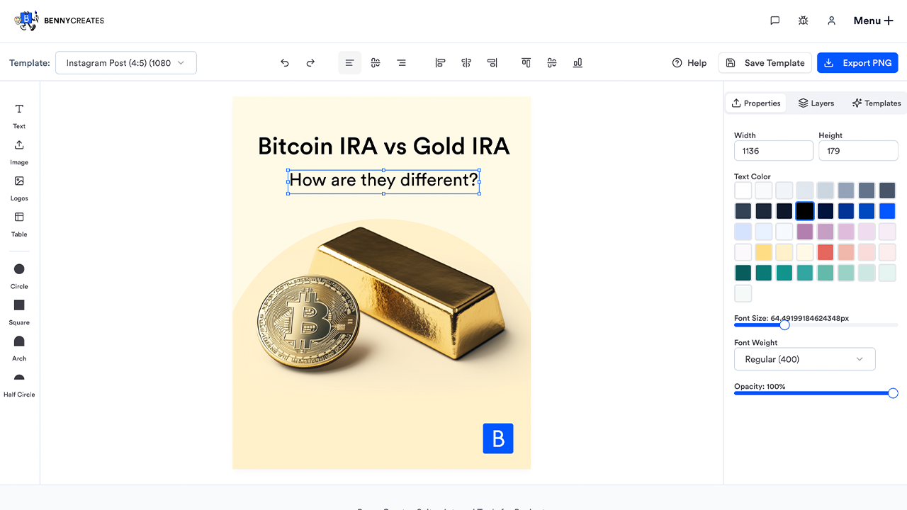Viewport: 907px width, 510px height.
Task: Expand the Menu in header
Action: [873, 21]
